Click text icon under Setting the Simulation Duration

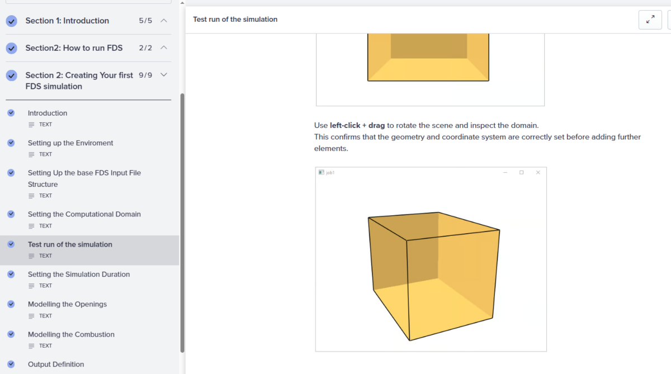pos(31,286)
